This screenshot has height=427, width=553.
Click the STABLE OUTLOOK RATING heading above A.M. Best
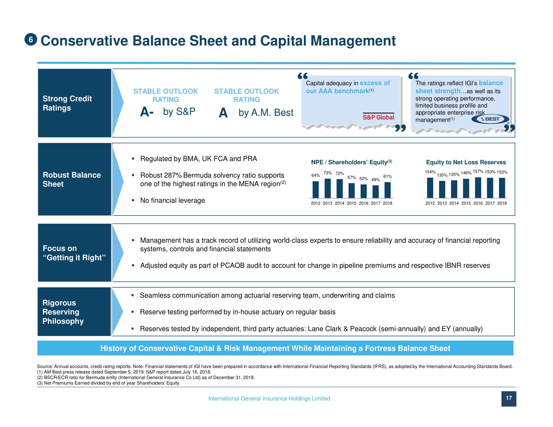247,95
